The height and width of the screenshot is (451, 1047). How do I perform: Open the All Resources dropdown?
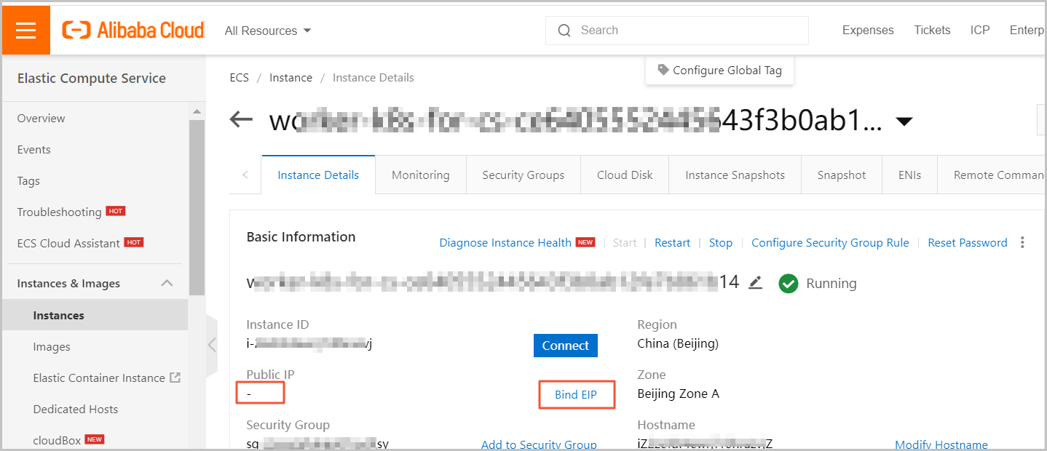(268, 31)
